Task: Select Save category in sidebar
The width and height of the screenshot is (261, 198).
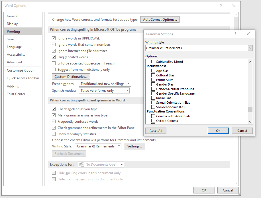Action: 23,39
